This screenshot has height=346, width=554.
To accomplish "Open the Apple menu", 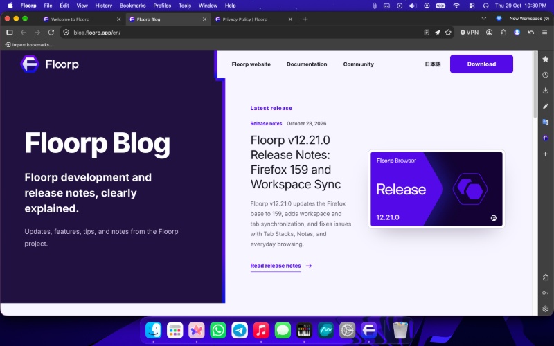I will (10, 6).
